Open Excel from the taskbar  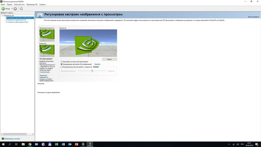(56, 144)
